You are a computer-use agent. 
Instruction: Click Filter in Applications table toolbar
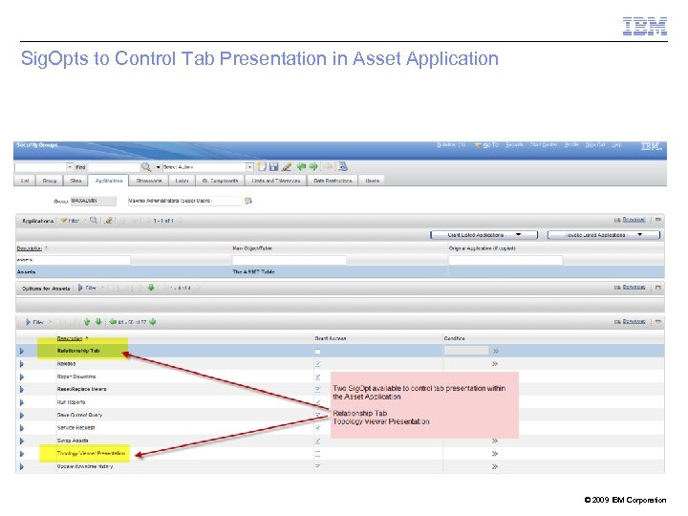click(x=70, y=221)
